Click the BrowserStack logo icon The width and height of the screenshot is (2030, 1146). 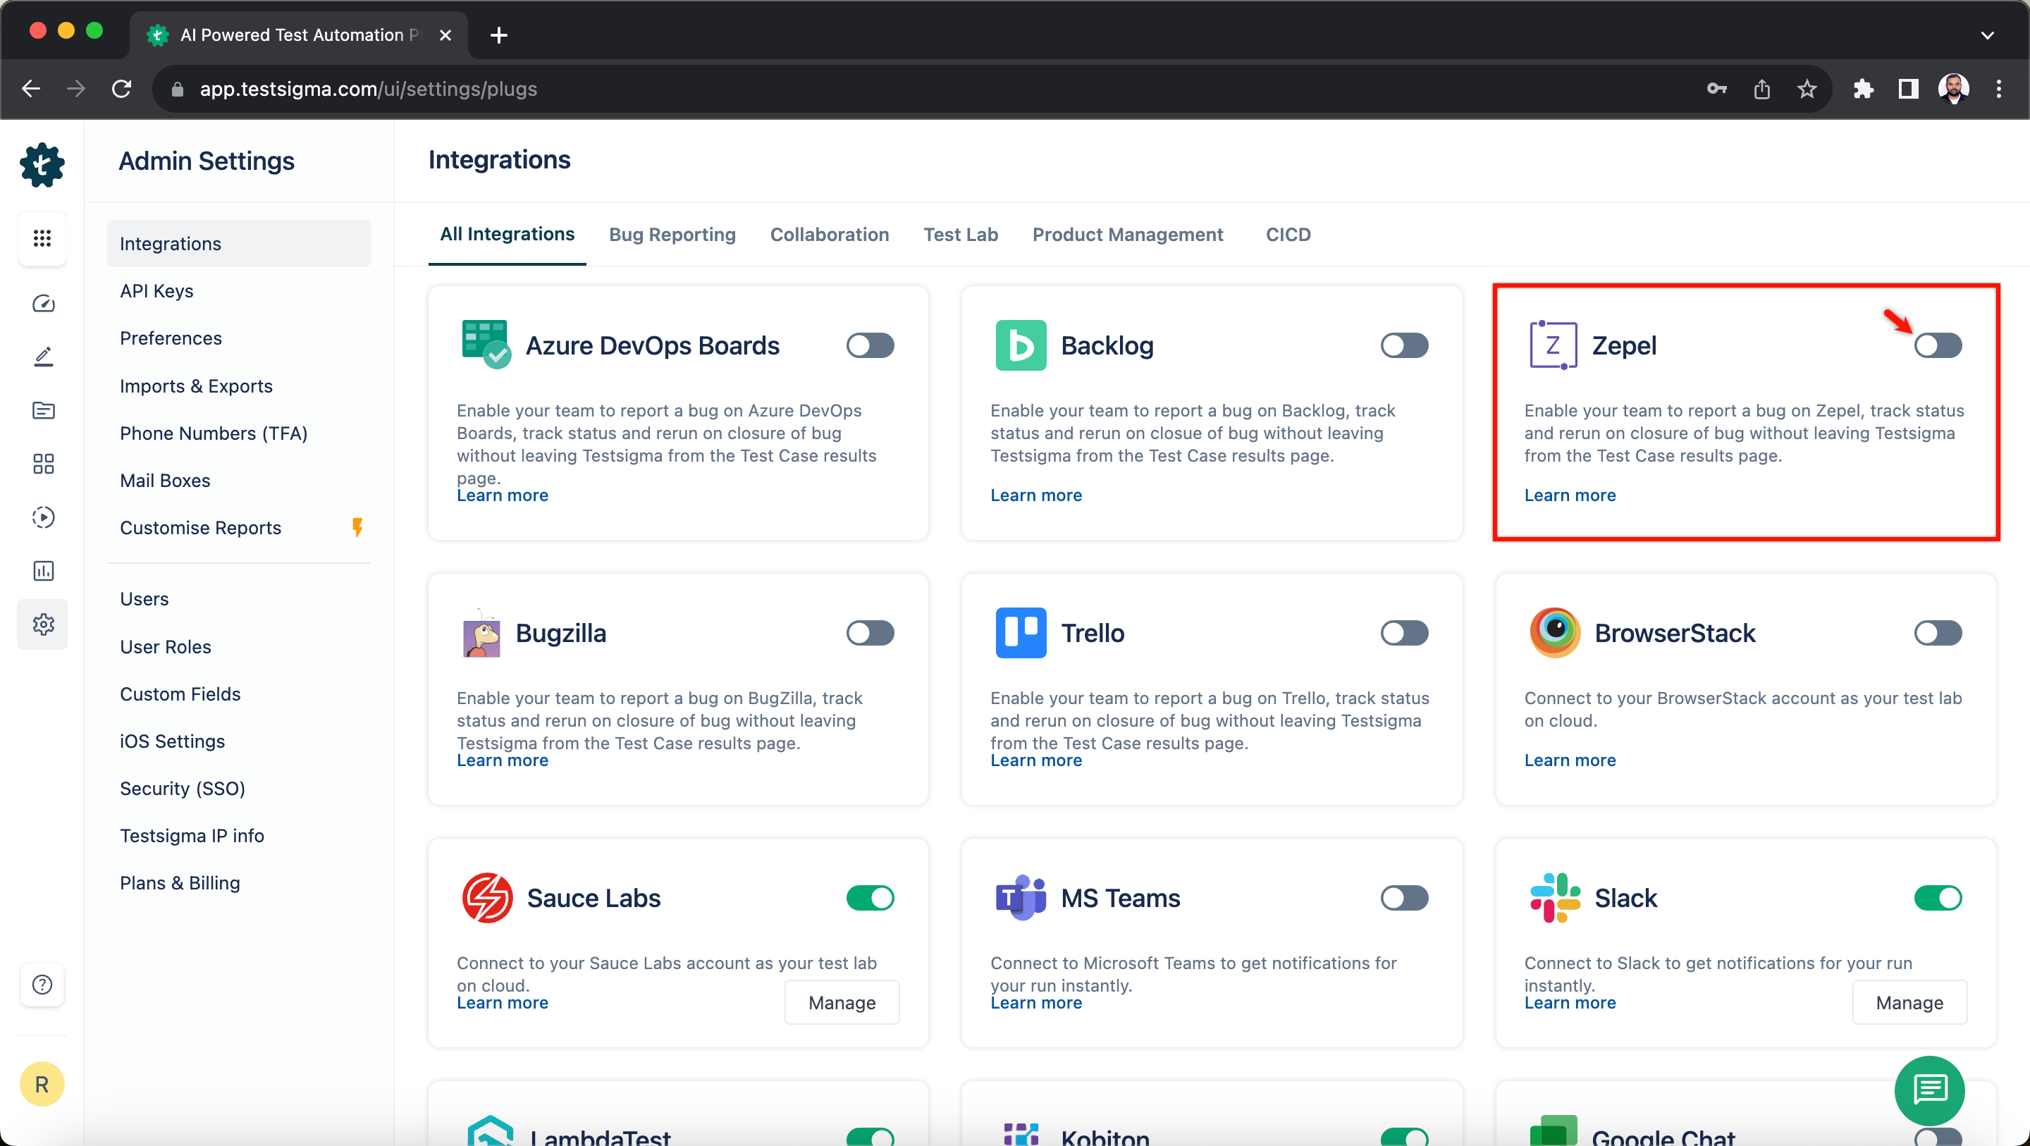tap(1555, 632)
